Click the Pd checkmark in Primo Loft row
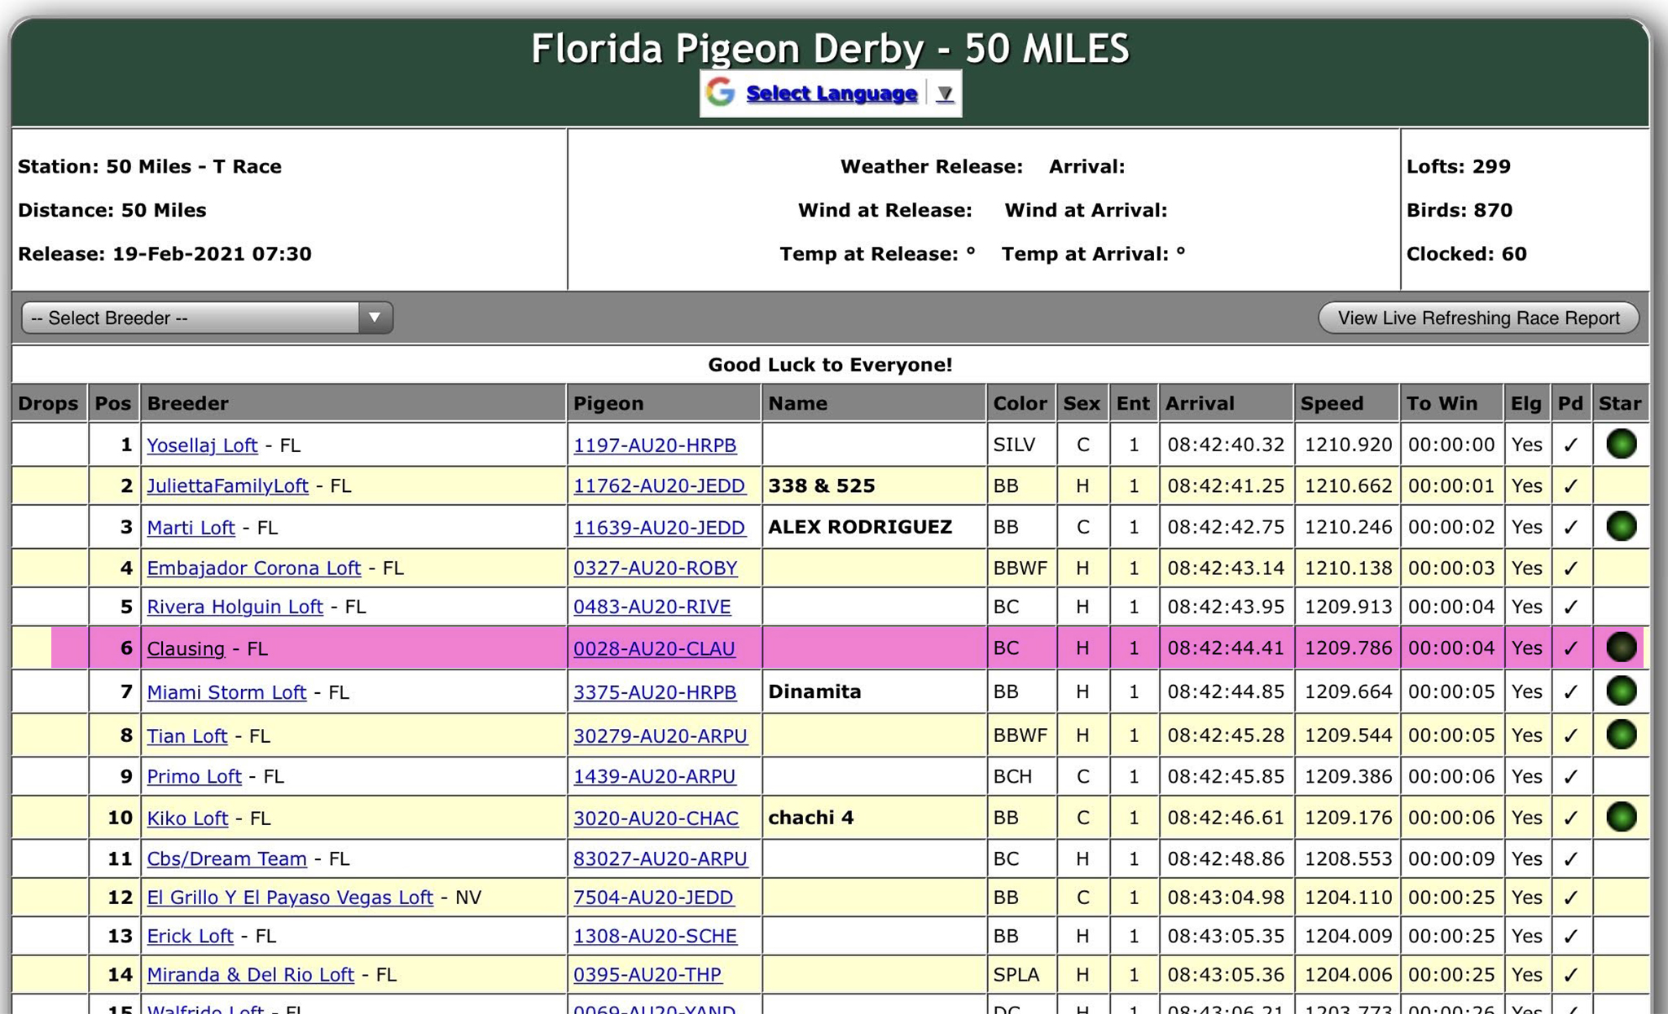1668x1014 pixels. click(x=1570, y=777)
